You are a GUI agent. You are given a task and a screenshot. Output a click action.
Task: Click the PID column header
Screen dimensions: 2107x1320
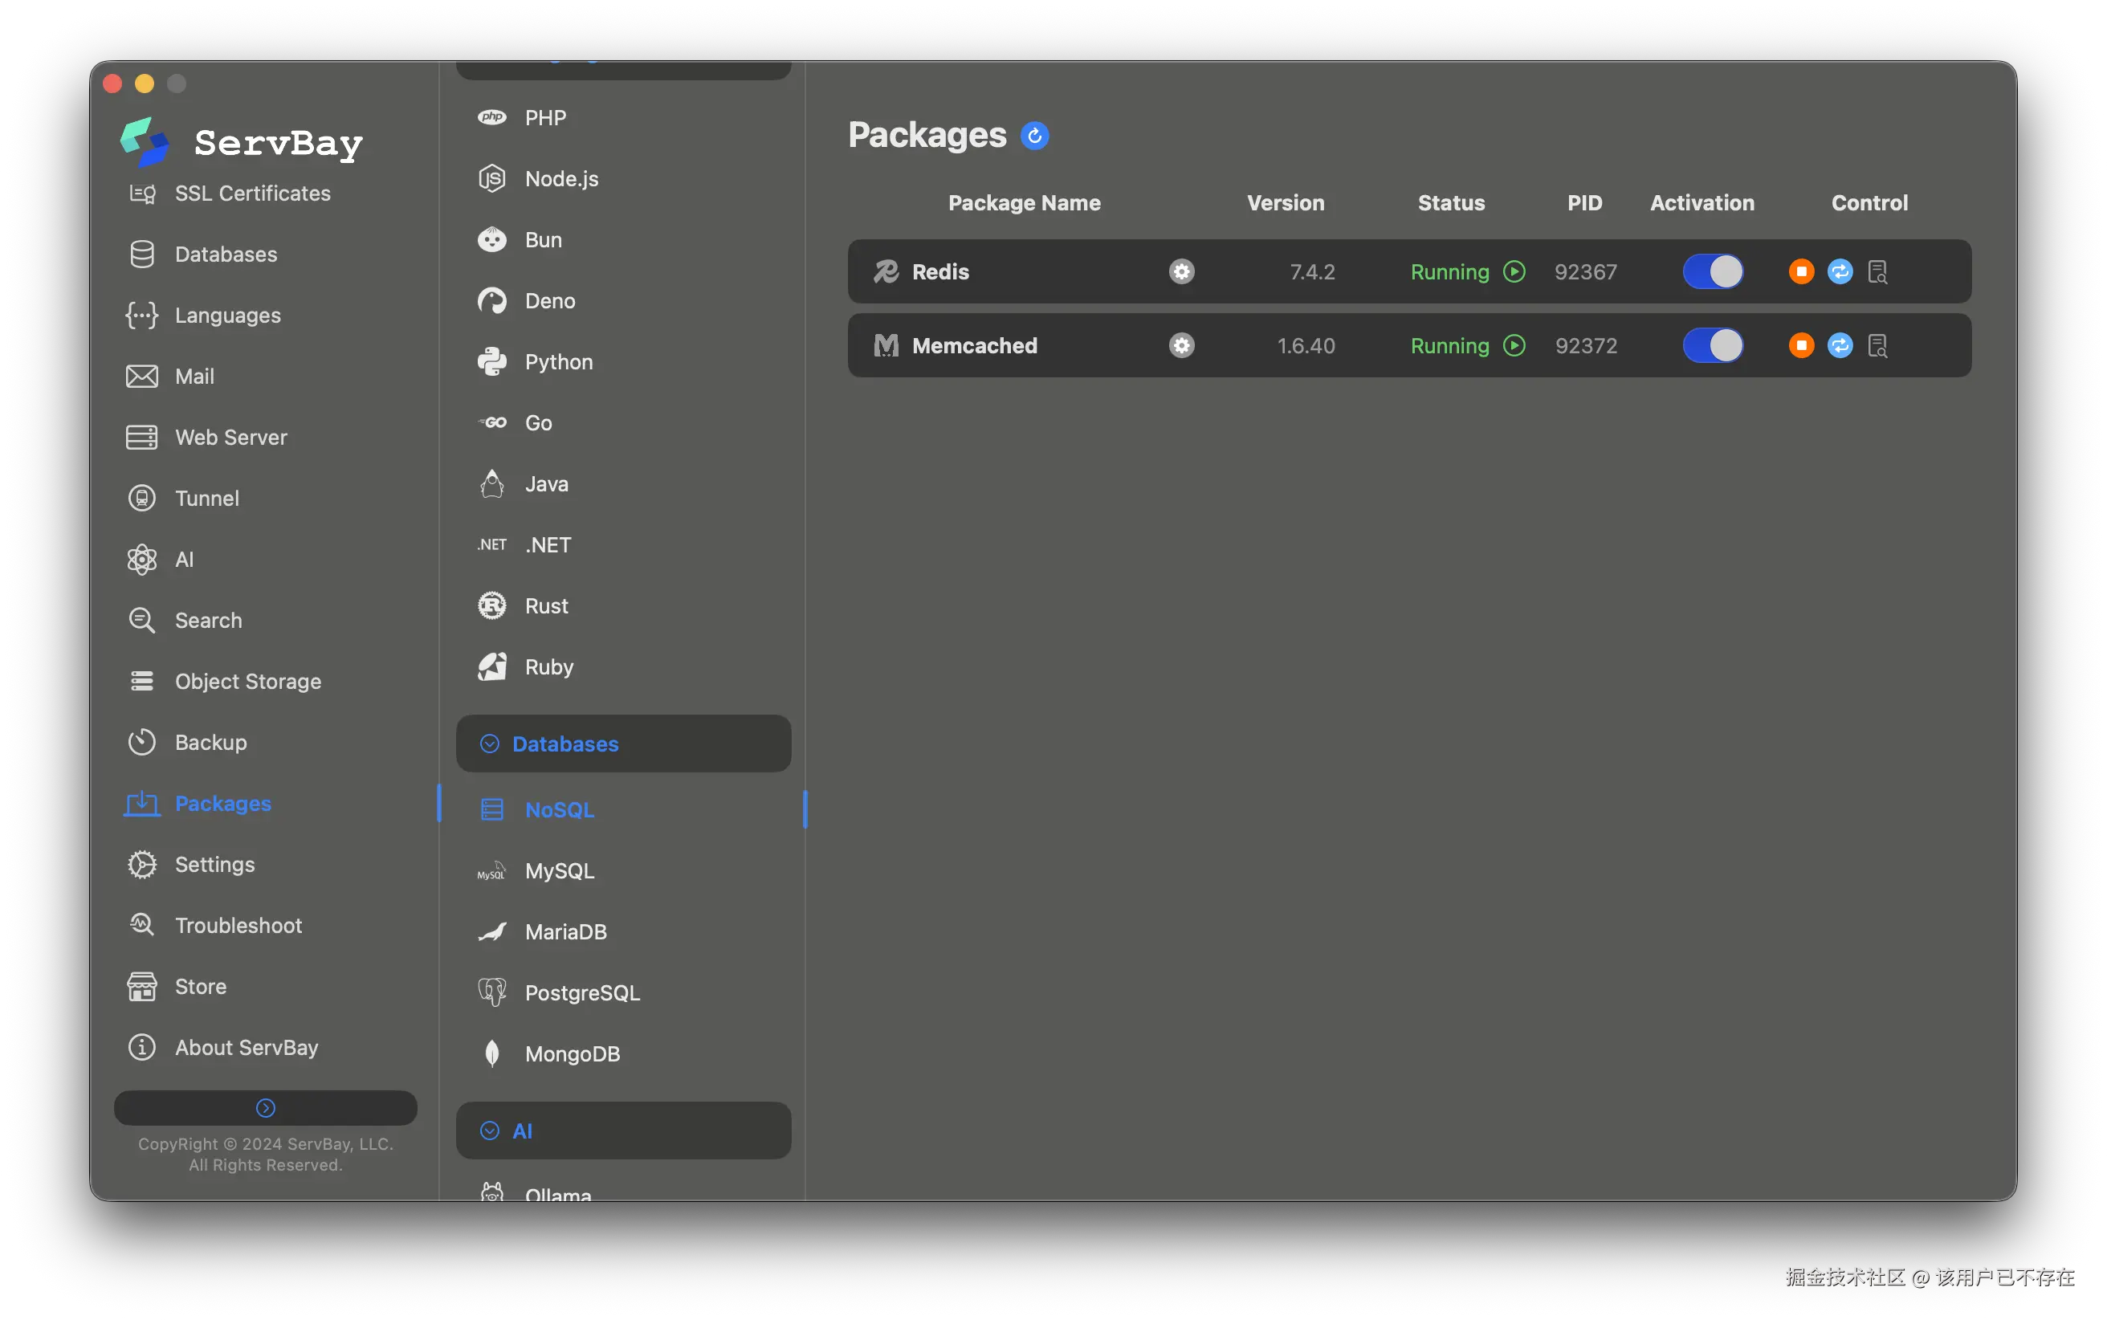point(1584,202)
